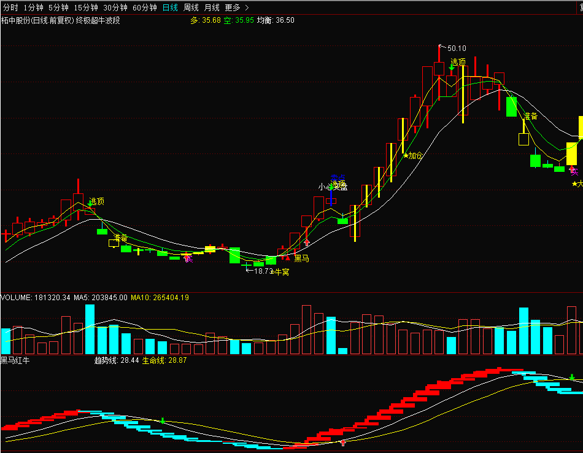This screenshot has height=453, width=583.
Task: Click the star icon beside 加仓
Action: point(406,155)
